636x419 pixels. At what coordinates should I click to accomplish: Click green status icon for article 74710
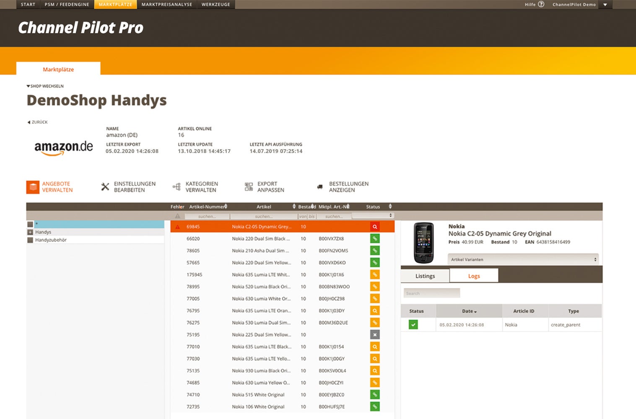pos(375,395)
